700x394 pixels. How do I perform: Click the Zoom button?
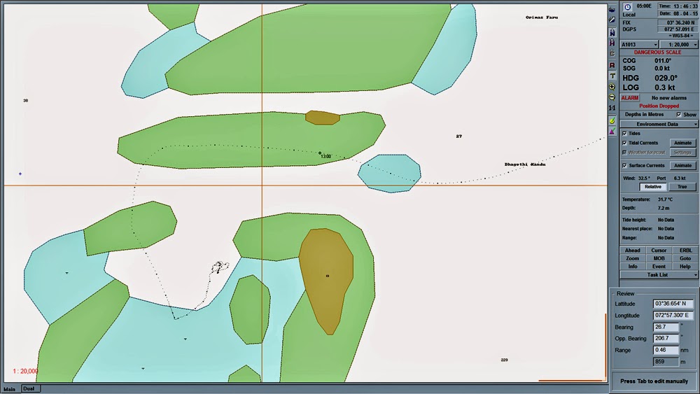(x=633, y=258)
